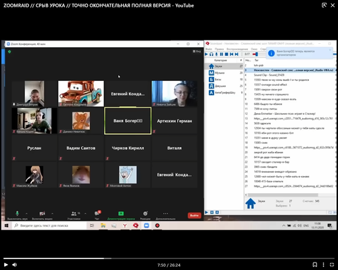Click the pop-out icon at top right
338x270 pixels.
coord(324,5)
